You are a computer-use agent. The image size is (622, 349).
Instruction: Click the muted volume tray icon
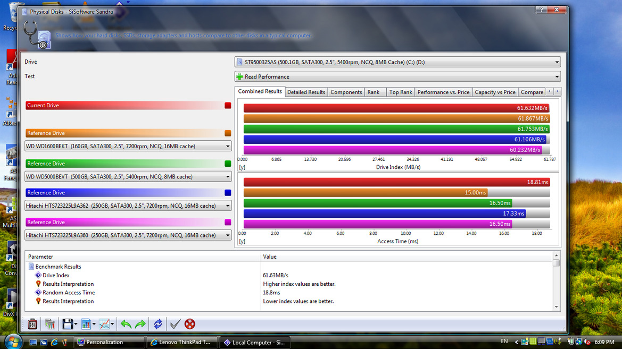coord(587,342)
